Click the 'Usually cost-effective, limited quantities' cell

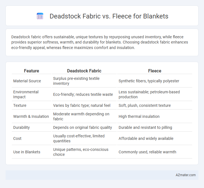tap(84, 138)
